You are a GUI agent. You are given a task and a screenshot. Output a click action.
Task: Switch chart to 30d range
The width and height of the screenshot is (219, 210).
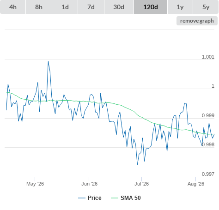(119, 7)
